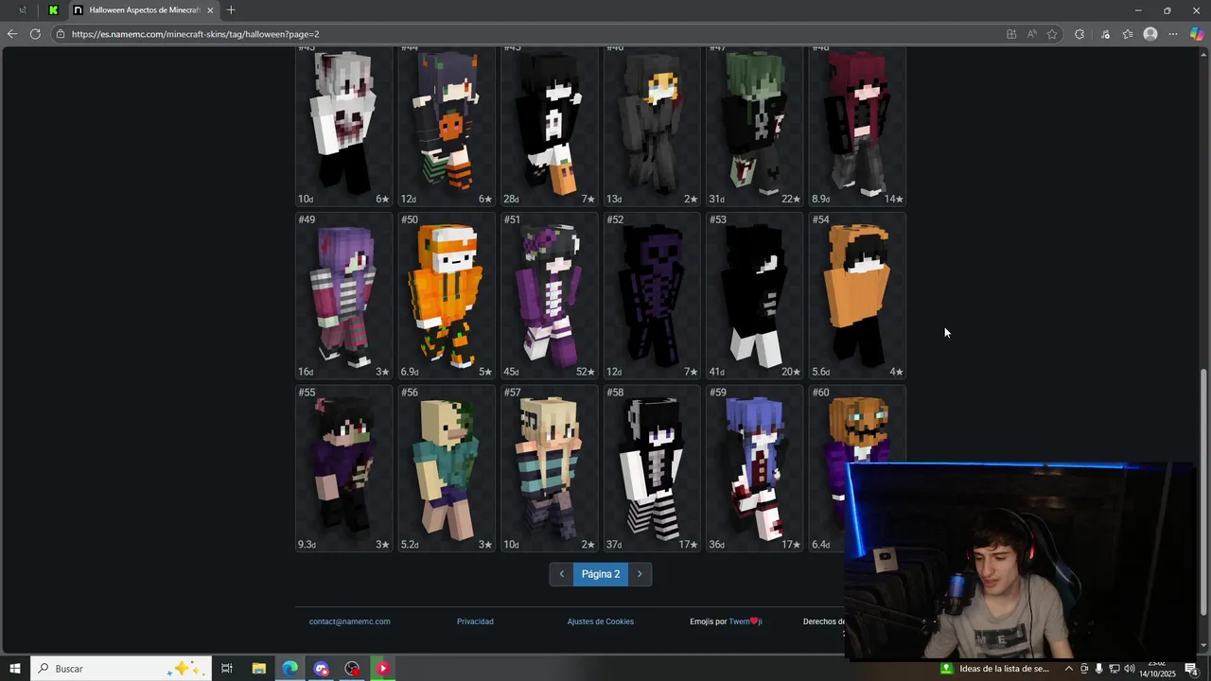Open the speaker volume icon in tray
This screenshot has height=681, width=1211.
coord(1129,669)
